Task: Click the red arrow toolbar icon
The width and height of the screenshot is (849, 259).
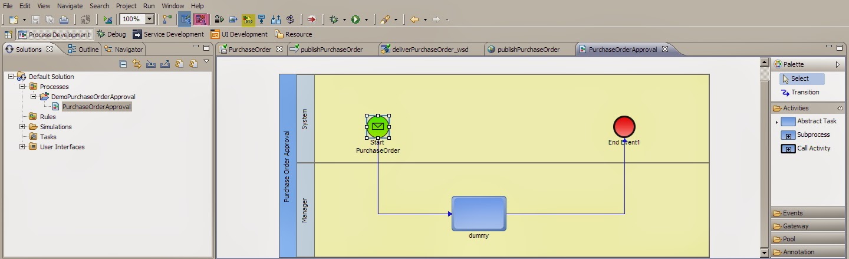Action: [x=312, y=19]
